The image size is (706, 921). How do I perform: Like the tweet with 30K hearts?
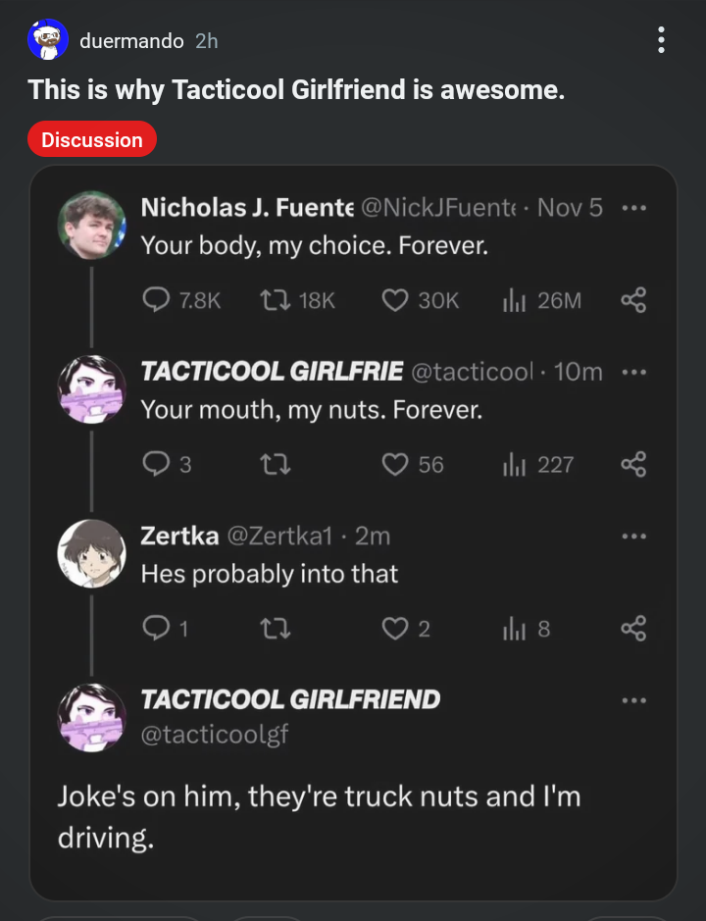(394, 300)
